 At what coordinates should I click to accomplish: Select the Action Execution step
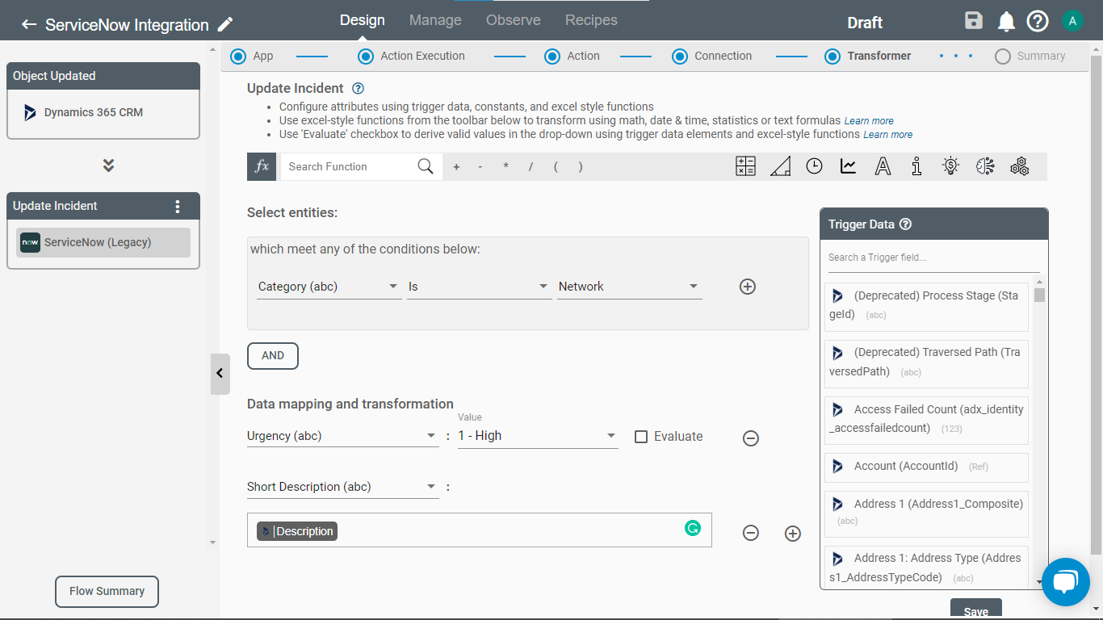pyautogui.click(x=366, y=57)
